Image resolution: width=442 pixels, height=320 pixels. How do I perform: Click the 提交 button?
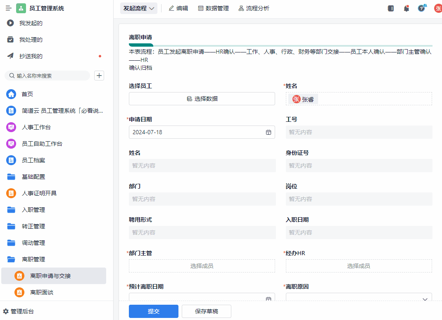click(x=153, y=311)
